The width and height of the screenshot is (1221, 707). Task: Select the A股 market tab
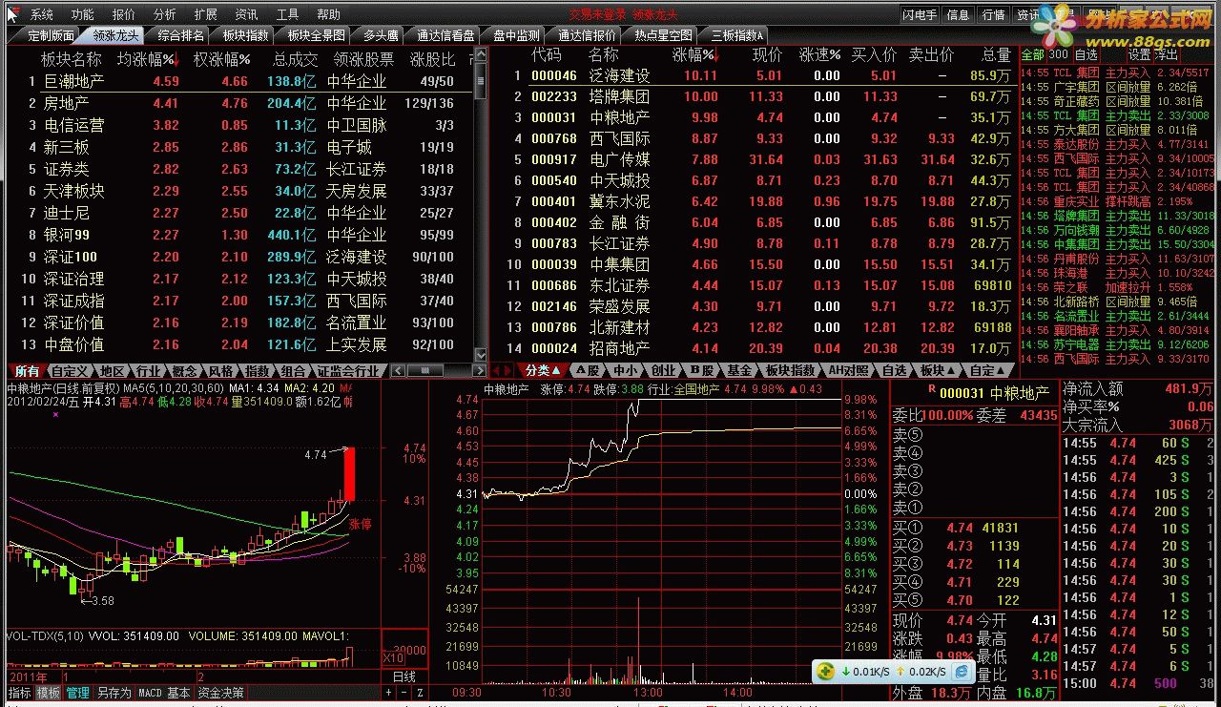(587, 370)
